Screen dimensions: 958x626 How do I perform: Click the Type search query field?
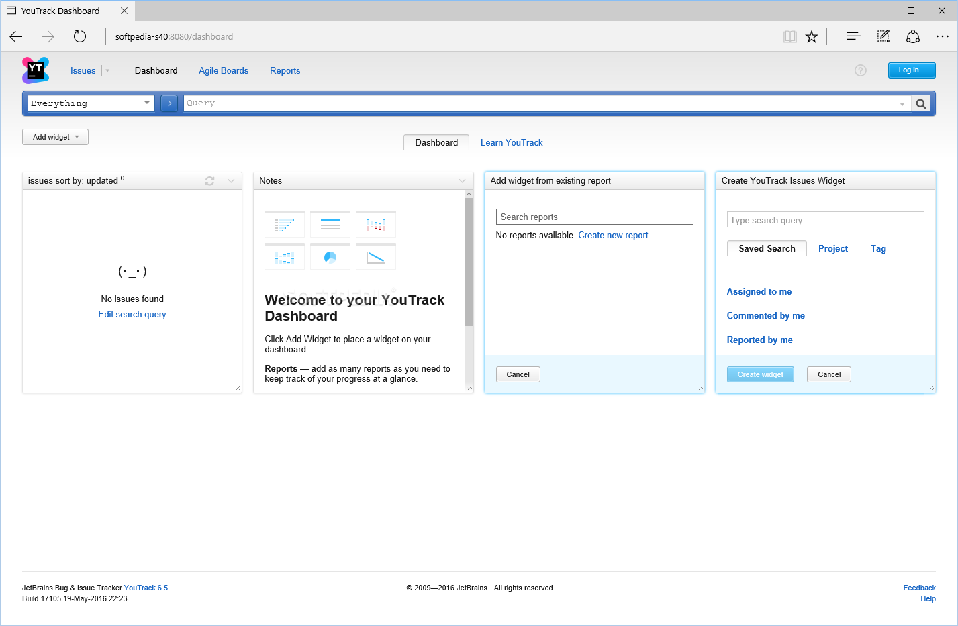coord(826,220)
